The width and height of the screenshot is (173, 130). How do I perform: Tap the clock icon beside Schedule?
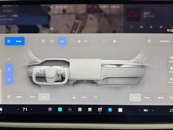(x=149, y=41)
